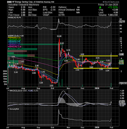Select the NF Energy Saving Corp. of America title
This screenshot has height=129, width=127.
click(28, 2)
